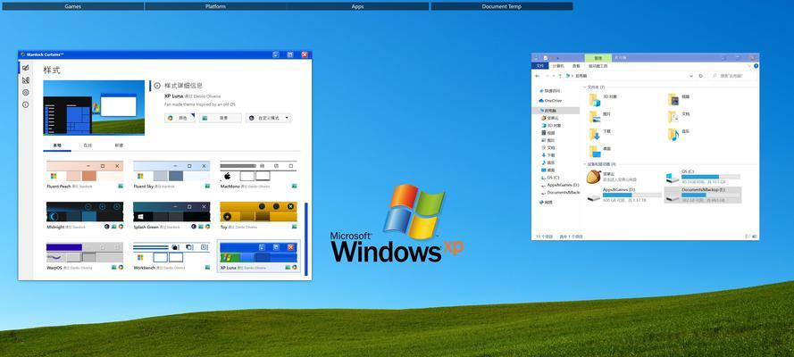Open the Platform tab on the top bar
The height and width of the screenshot is (357, 794).
[216, 6]
